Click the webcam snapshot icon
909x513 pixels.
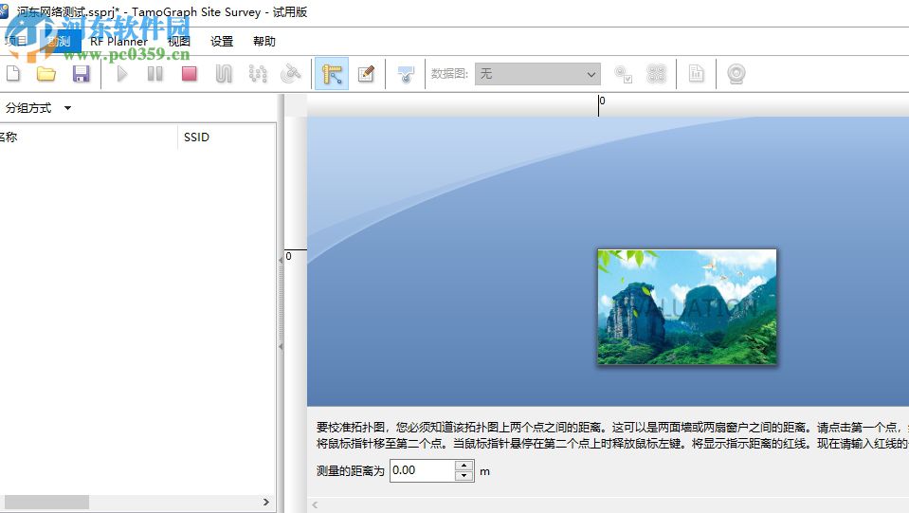pyautogui.click(x=736, y=74)
